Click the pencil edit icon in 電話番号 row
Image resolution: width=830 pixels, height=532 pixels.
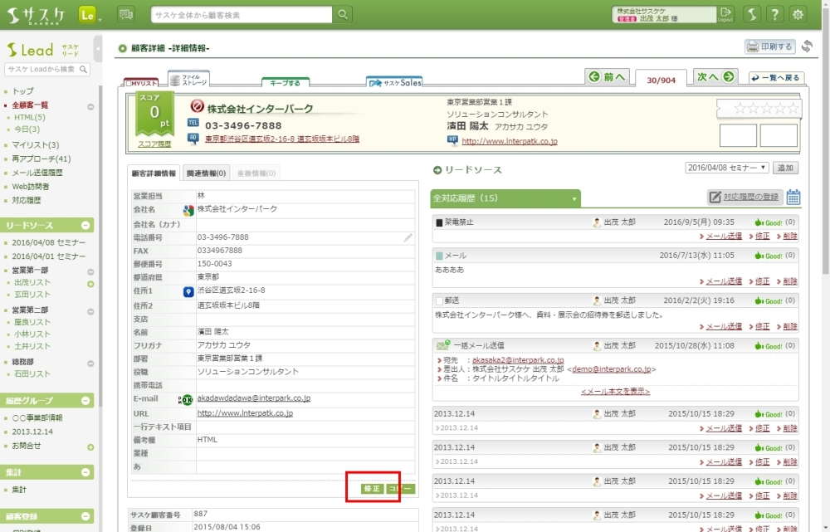(408, 237)
